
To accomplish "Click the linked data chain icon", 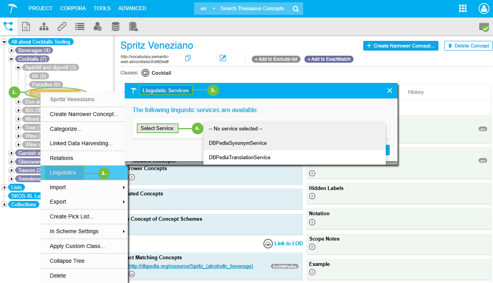I will tap(62, 26).
